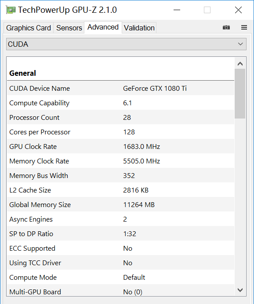Click the GPU Clock Rate label
This screenshot has width=254, height=304.
tap(33, 147)
